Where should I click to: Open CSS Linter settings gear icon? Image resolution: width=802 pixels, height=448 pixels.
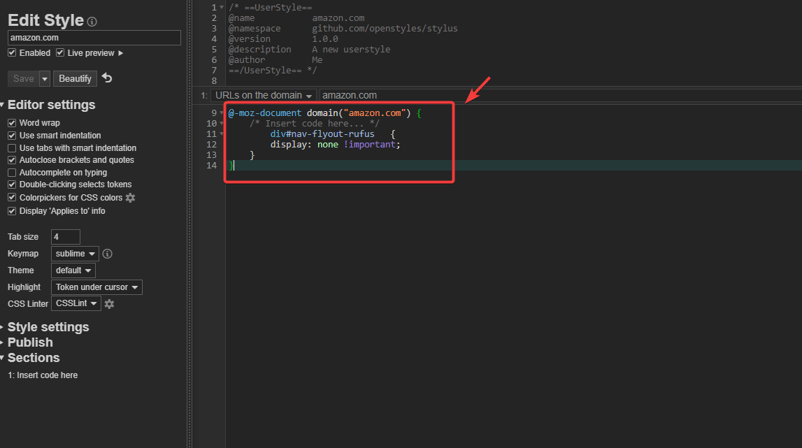[x=110, y=304]
